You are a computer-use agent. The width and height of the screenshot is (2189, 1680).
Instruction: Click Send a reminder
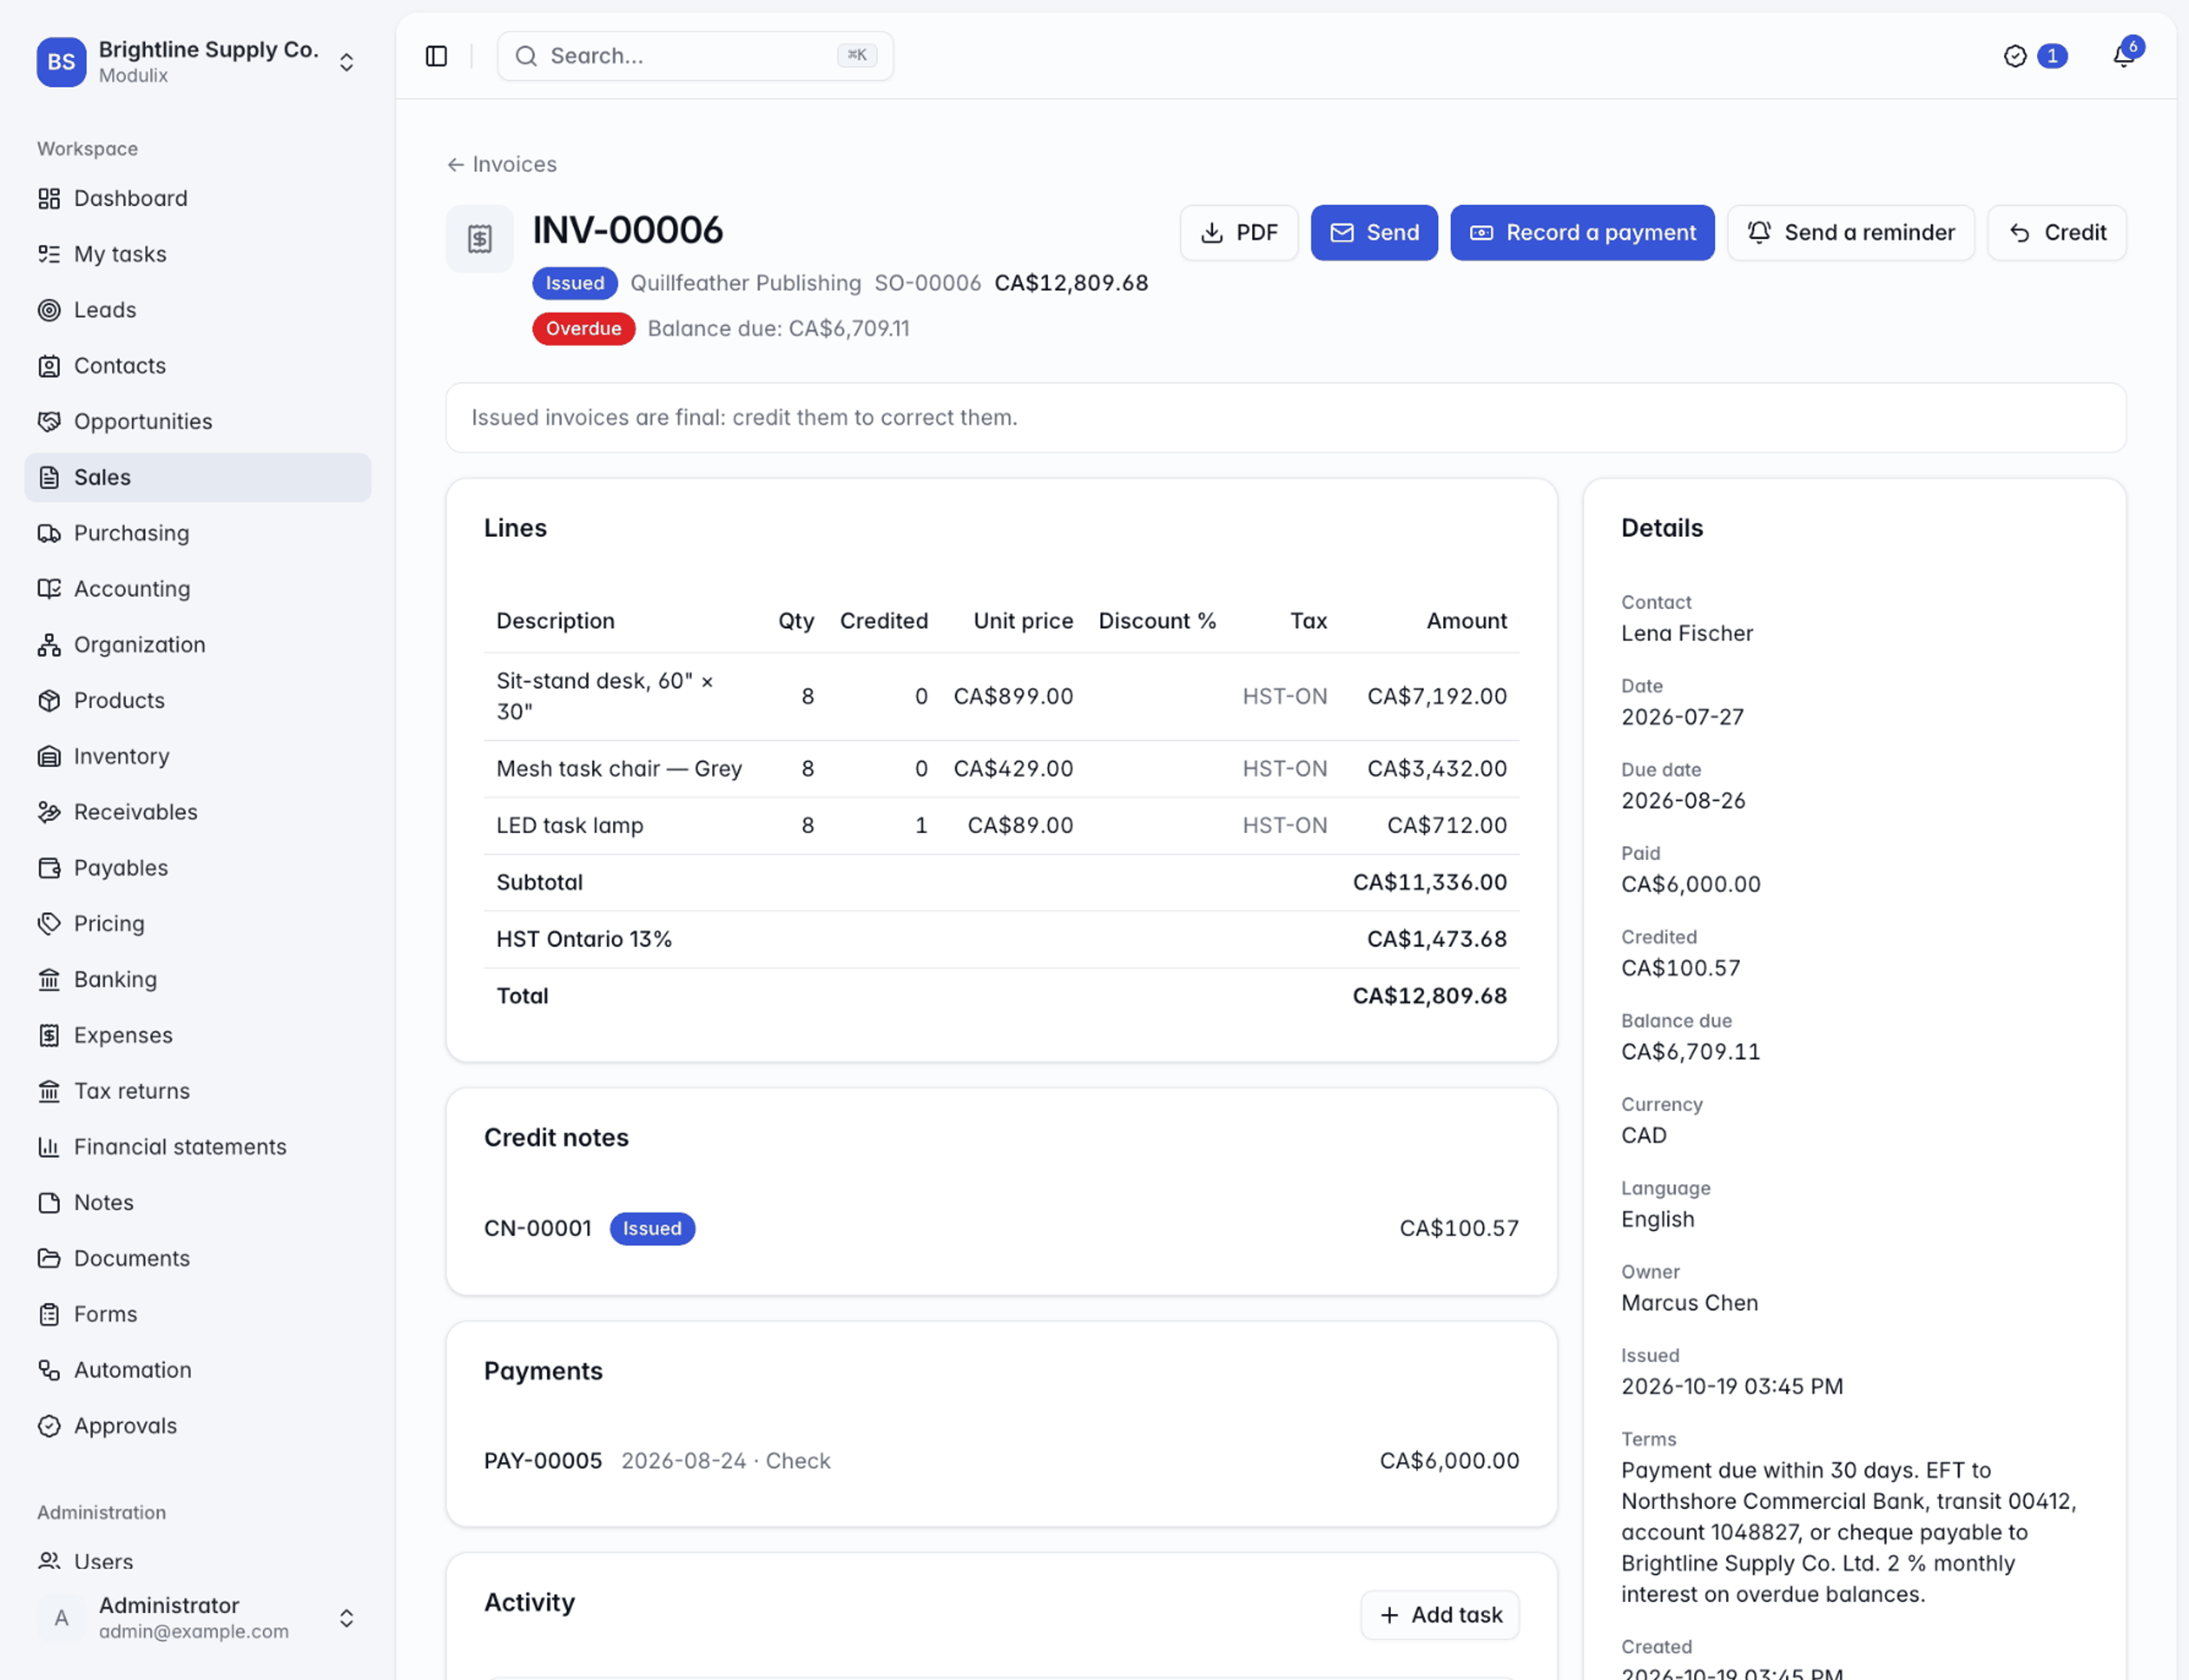point(1850,233)
